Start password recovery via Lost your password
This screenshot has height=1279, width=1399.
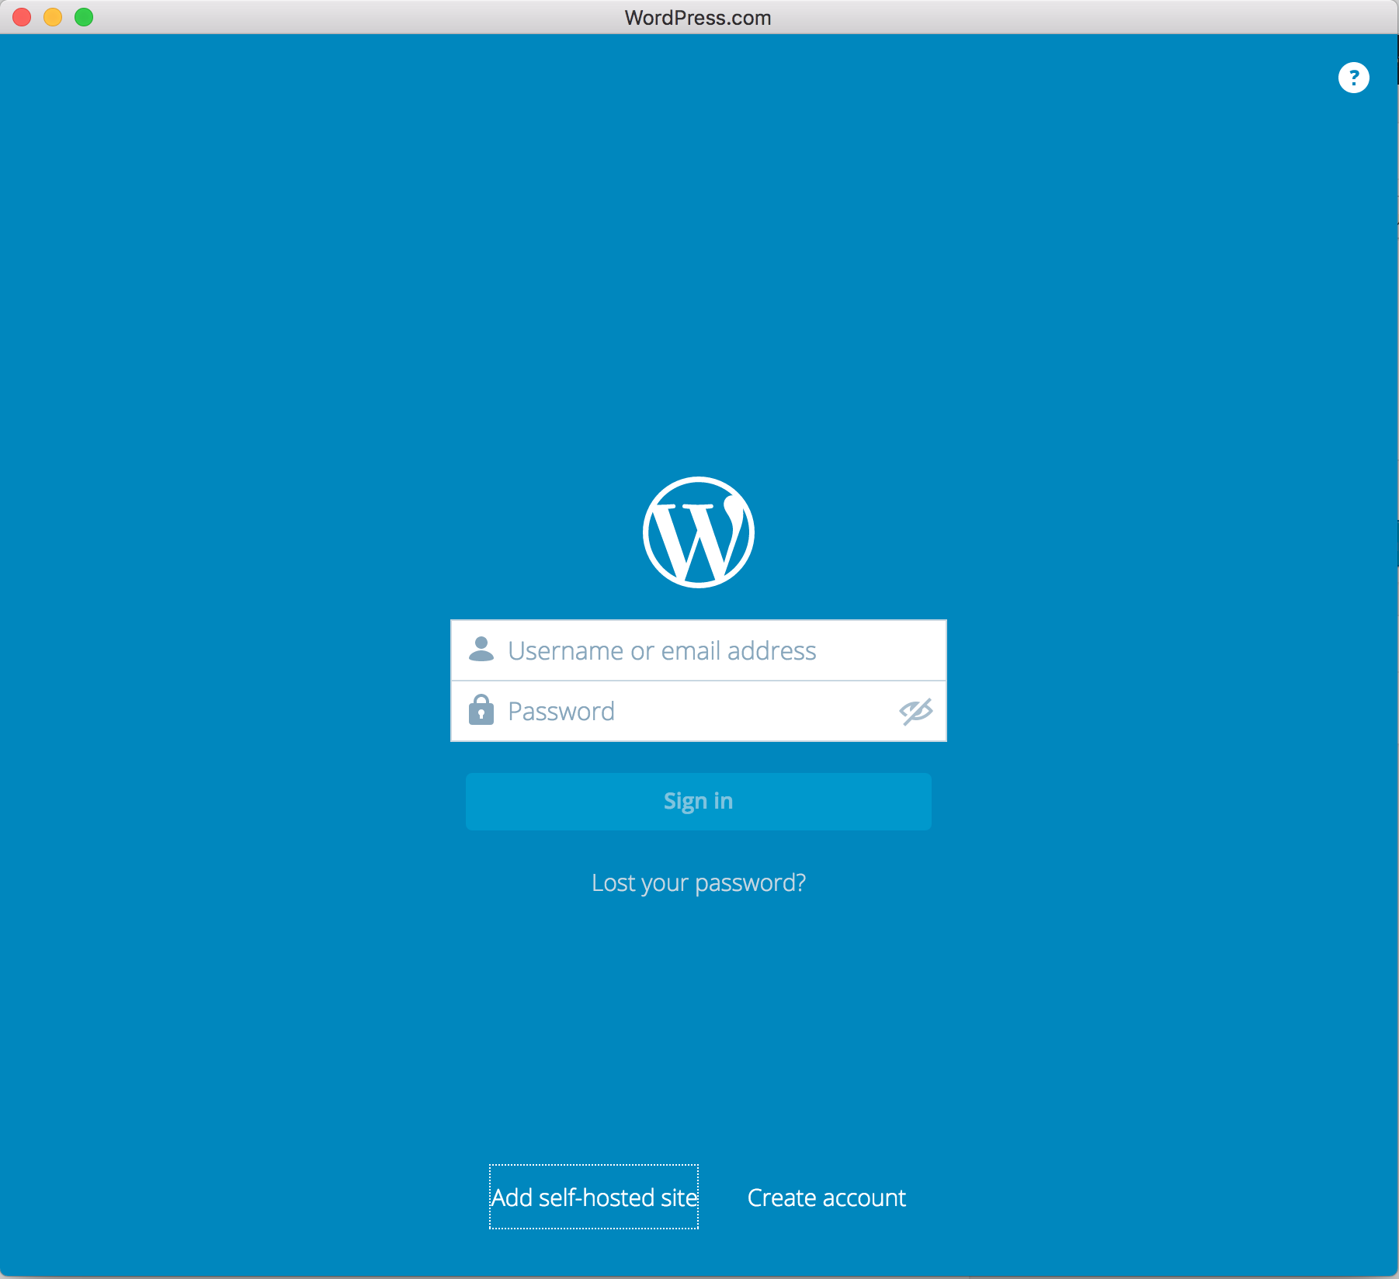pos(698,882)
